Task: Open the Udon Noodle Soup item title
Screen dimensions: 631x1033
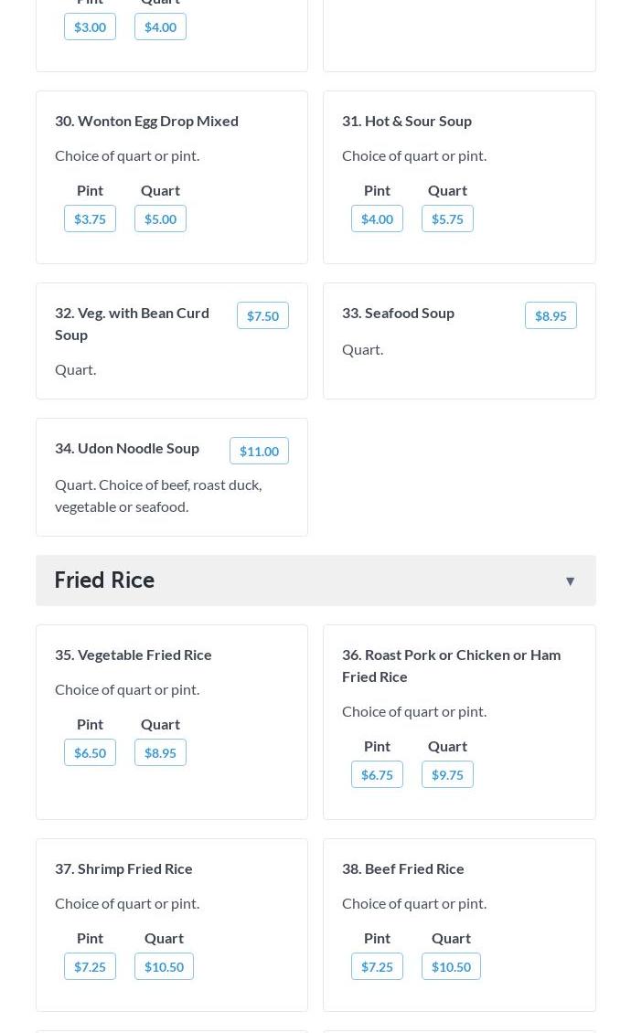Action: click(127, 448)
